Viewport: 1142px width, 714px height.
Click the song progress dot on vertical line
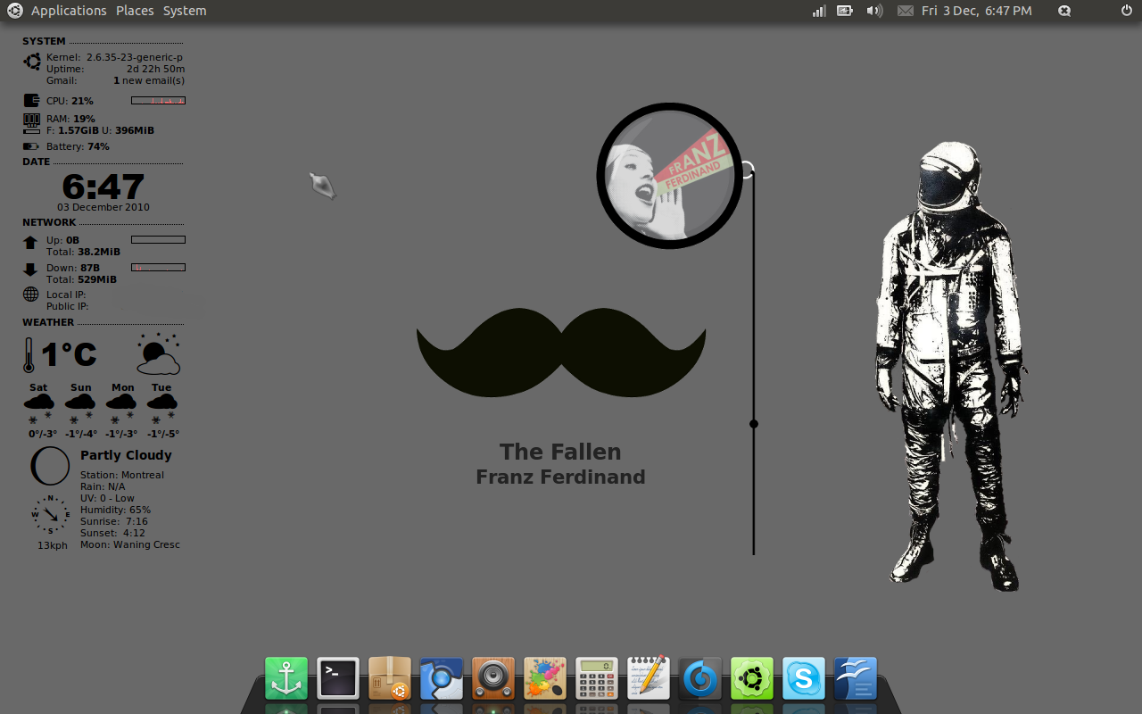click(x=754, y=424)
